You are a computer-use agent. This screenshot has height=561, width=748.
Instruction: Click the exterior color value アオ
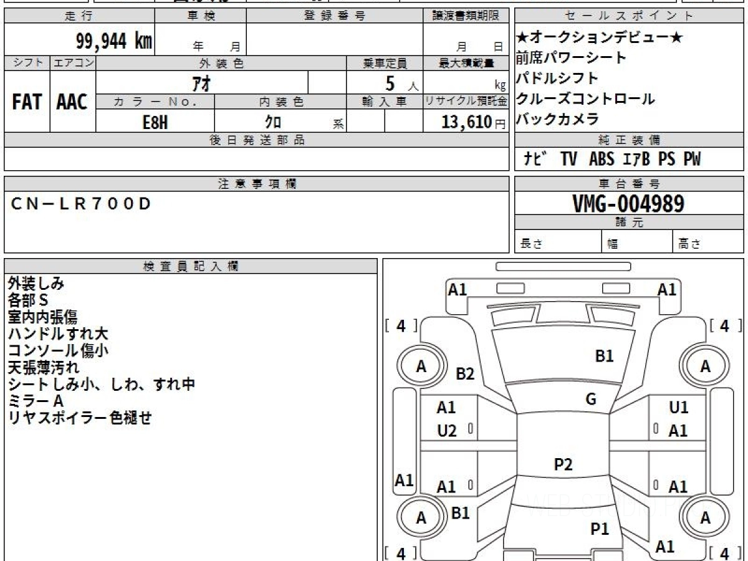click(202, 82)
